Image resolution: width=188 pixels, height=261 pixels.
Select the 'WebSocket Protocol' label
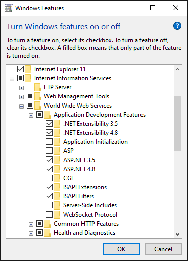[x=90, y=215]
